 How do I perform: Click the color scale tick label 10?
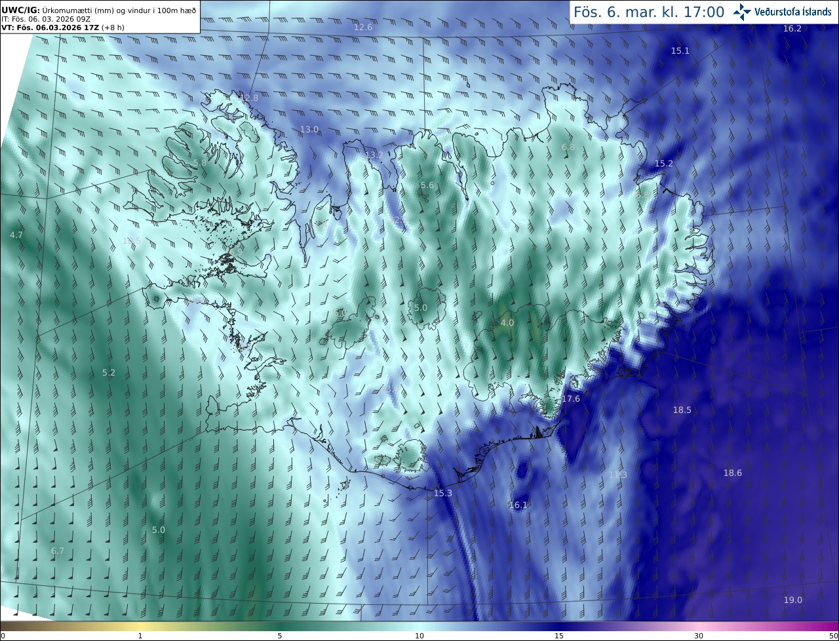pos(419,636)
